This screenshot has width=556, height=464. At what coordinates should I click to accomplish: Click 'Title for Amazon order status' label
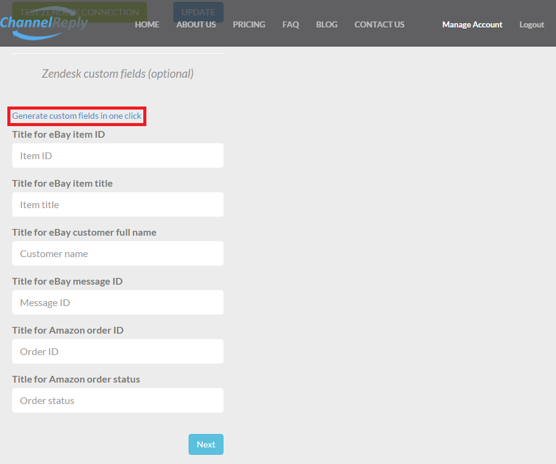point(76,379)
